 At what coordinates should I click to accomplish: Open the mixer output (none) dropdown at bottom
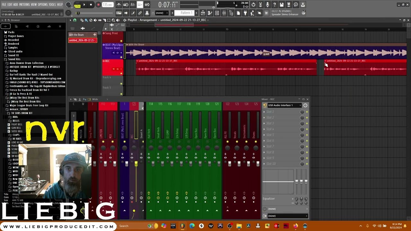(x=287, y=216)
